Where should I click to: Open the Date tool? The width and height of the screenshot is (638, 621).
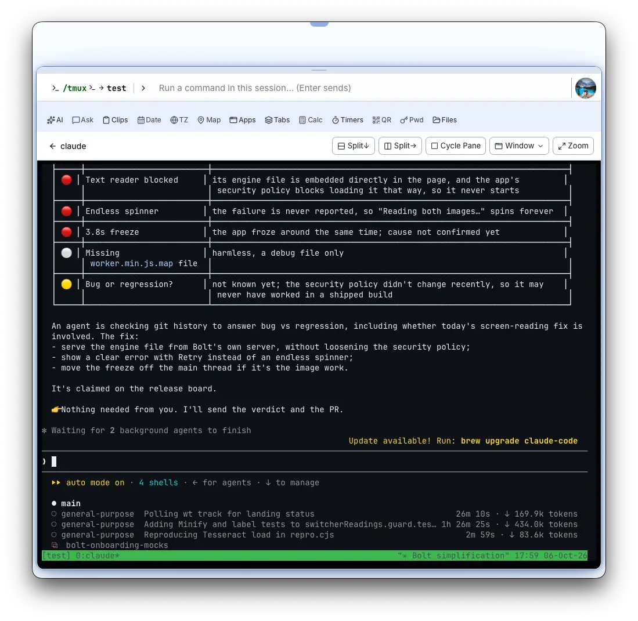click(x=149, y=120)
